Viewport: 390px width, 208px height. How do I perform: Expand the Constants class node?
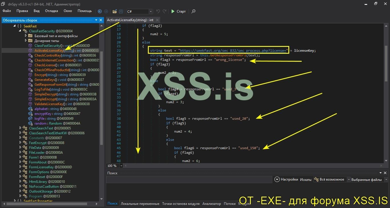tap(20, 138)
